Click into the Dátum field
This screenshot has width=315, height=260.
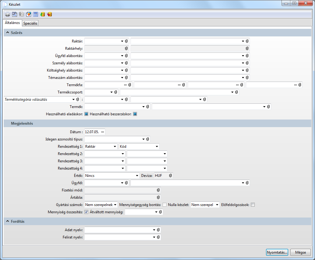pos(92,132)
